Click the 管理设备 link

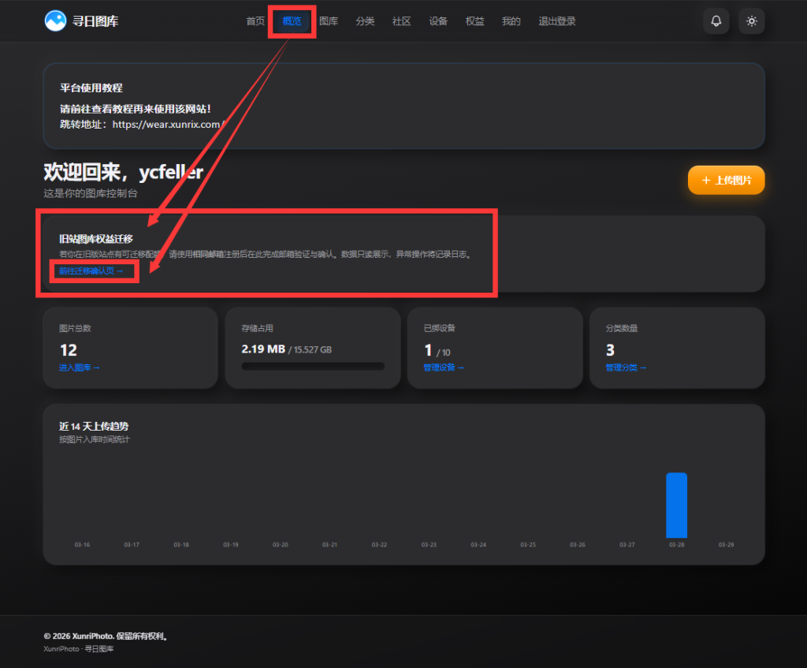coord(444,368)
